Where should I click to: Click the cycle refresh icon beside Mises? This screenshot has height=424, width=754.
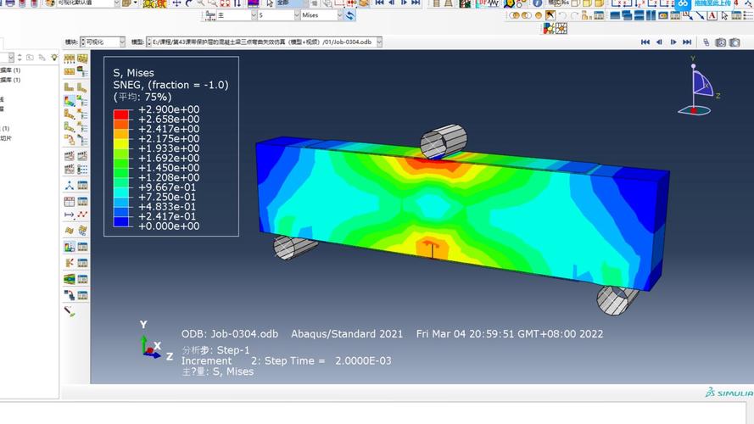[350, 15]
